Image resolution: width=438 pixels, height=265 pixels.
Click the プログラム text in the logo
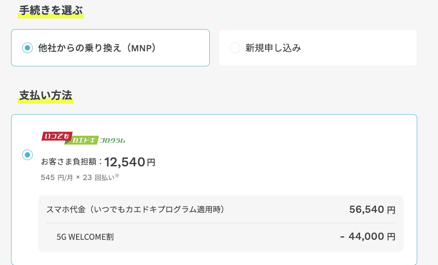click(x=112, y=141)
